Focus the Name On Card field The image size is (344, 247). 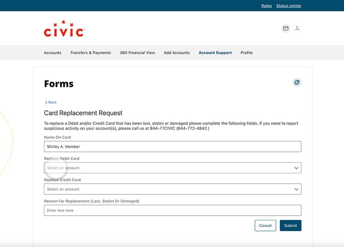click(173, 147)
